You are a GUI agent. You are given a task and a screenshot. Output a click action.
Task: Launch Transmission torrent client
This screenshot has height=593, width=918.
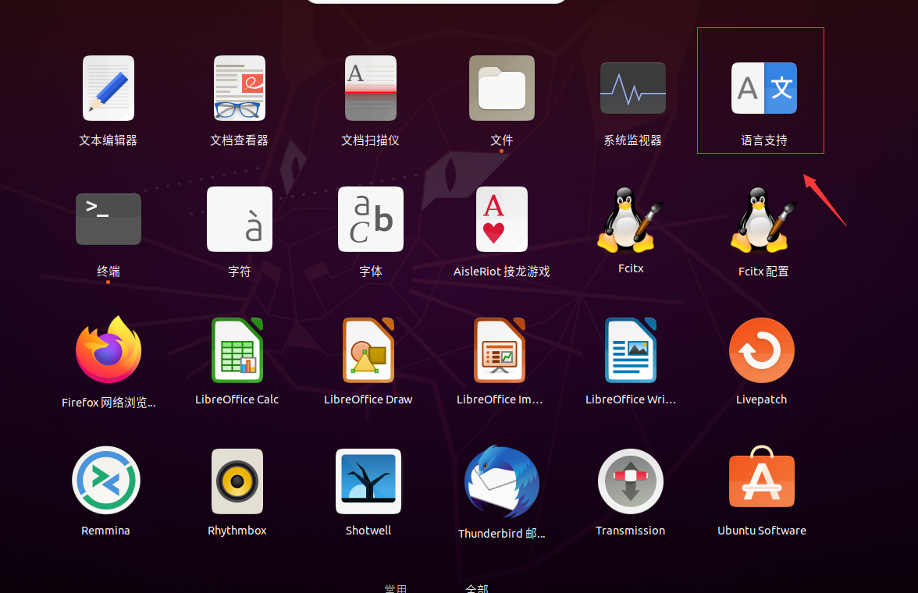[x=631, y=481]
